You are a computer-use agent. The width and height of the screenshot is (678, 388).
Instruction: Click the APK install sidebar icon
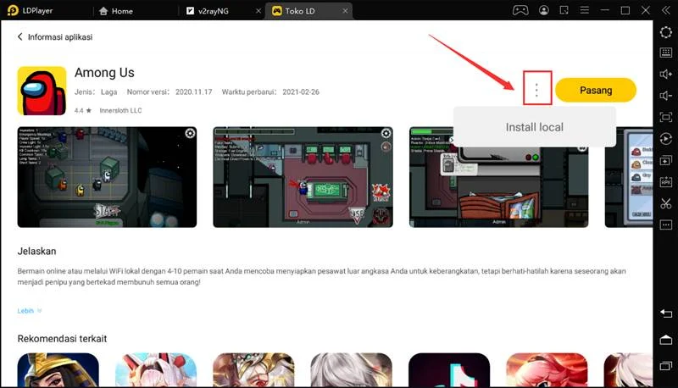tap(666, 181)
